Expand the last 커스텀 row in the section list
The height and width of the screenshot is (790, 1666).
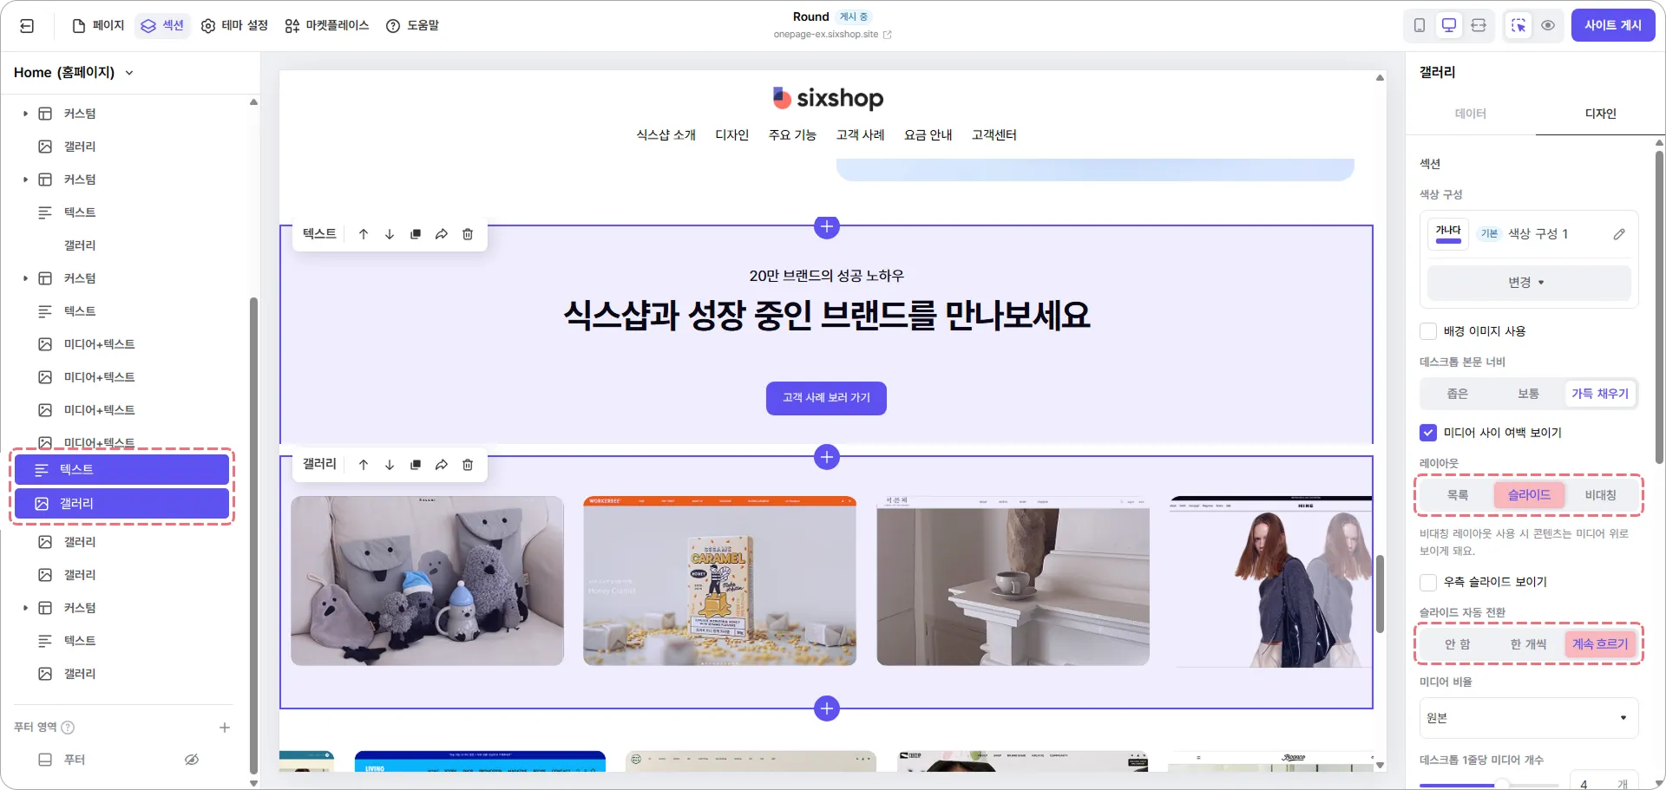(x=25, y=608)
